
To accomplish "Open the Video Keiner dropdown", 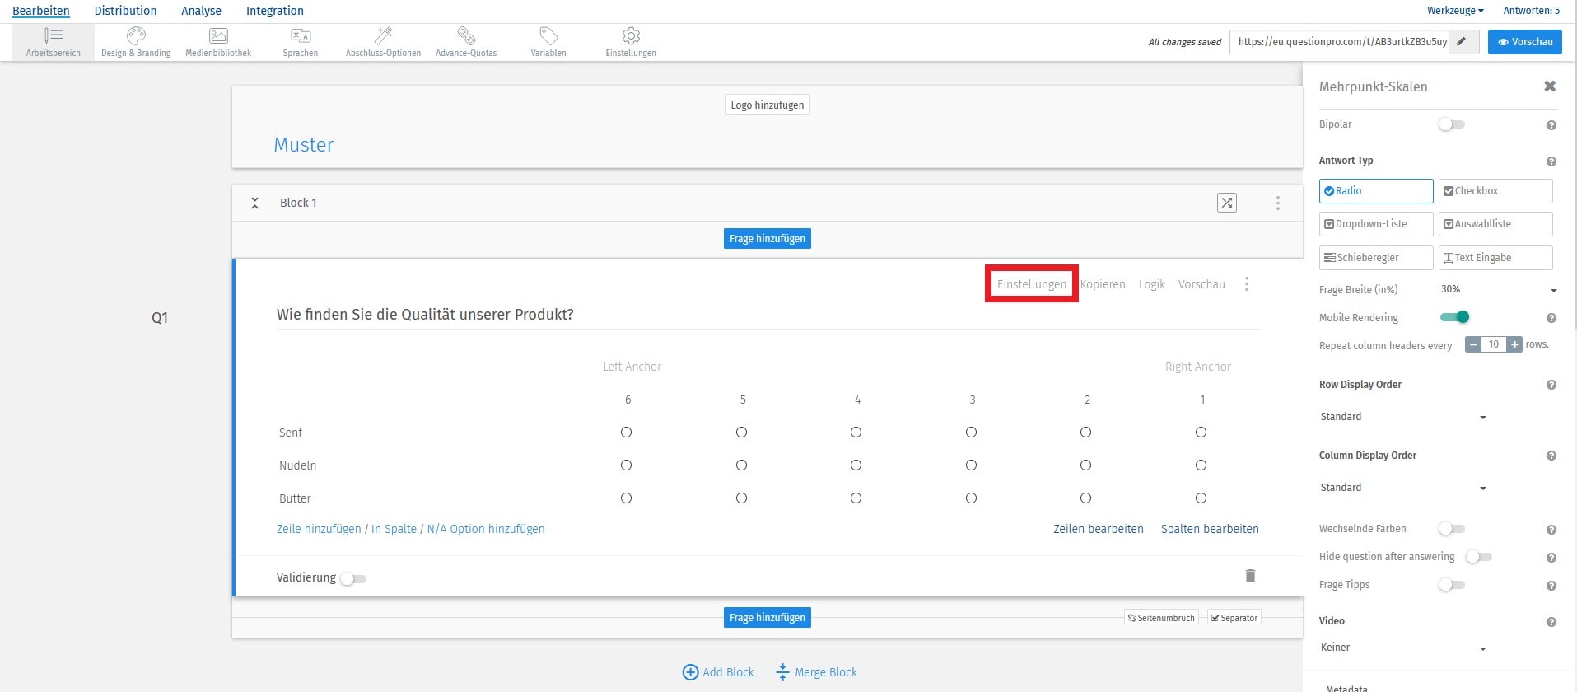I will click(1402, 648).
